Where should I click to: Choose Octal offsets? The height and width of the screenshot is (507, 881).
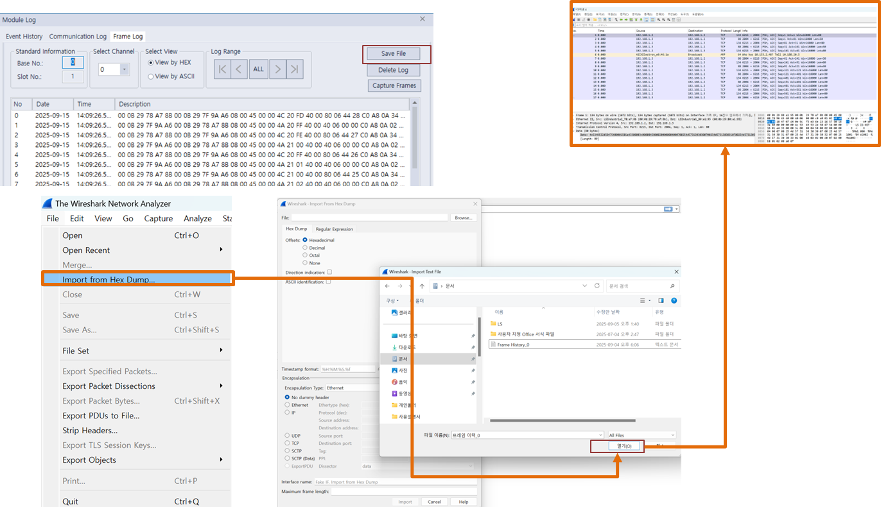tap(311, 255)
